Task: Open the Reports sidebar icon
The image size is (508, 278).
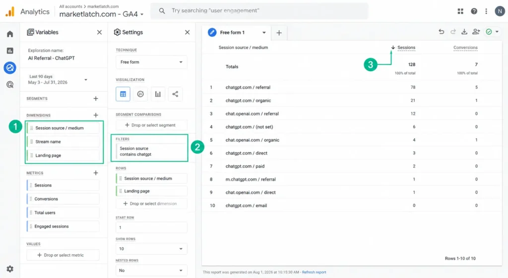Action: [10, 50]
